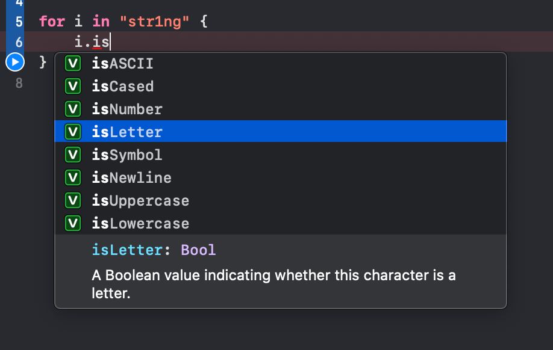Pick the isNumber completion entry
Viewport: 553px width, 350px height.
281,109
